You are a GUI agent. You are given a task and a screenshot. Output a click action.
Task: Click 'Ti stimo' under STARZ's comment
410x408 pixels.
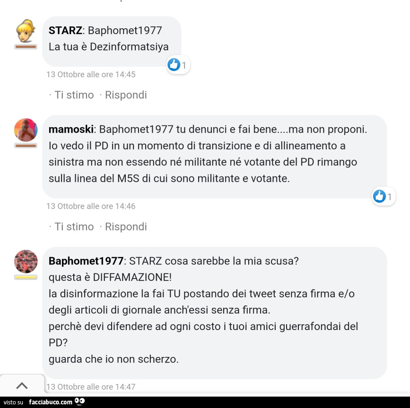click(x=74, y=95)
